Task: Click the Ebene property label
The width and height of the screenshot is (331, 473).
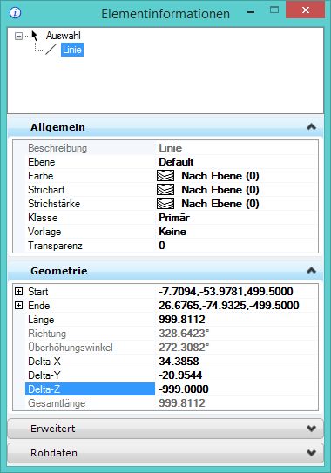Action: pyautogui.click(x=41, y=162)
